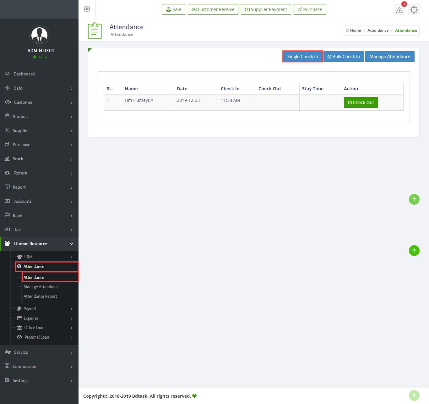Click the Customer Receive shortcut button

[x=213, y=9]
